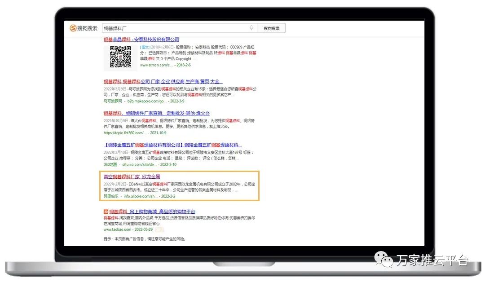Click the 360地图 source name

tap(111, 165)
